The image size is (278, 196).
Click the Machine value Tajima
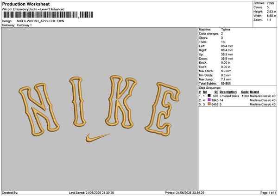click(226, 30)
